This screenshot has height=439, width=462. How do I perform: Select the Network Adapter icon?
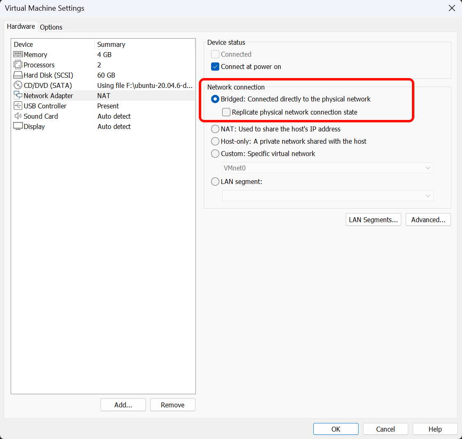pyautogui.click(x=18, y=95)
